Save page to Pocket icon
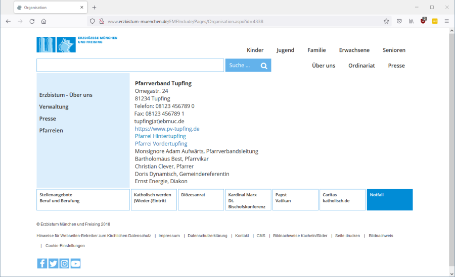 [399, 21]
